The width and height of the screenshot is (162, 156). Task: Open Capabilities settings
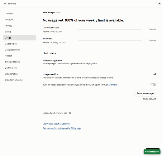pos(20,44)
